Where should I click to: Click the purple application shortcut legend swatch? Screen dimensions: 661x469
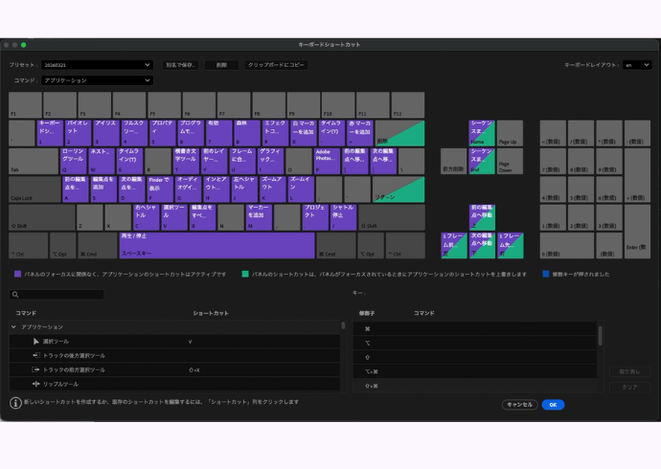click(17, 274)
